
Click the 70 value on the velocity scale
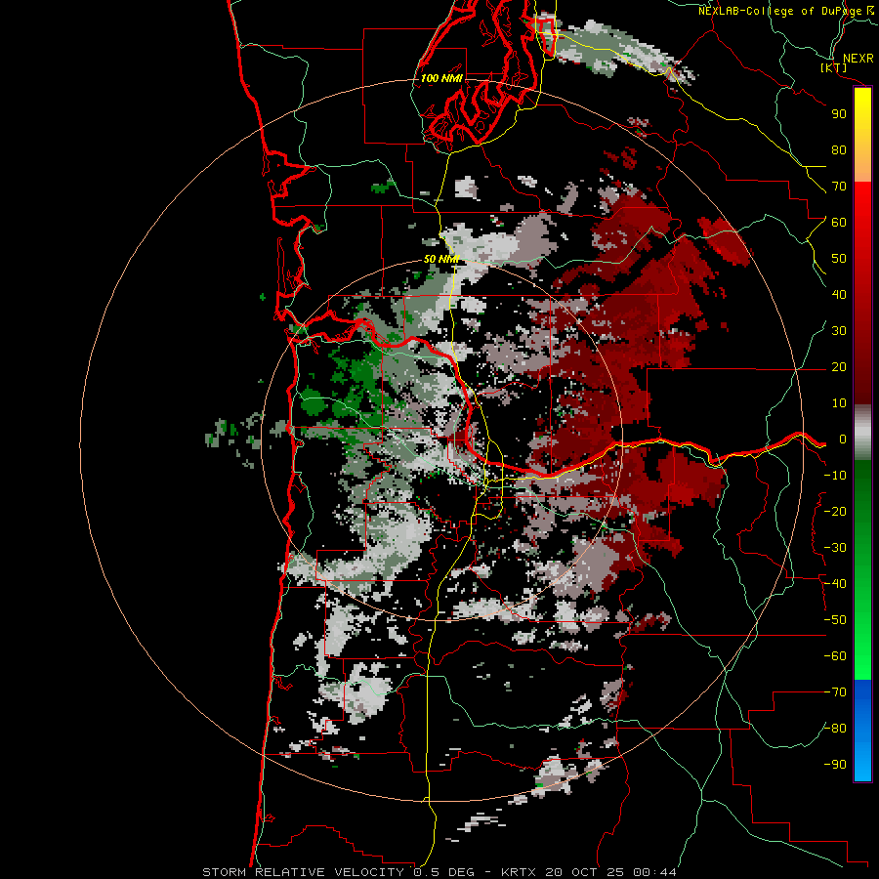click(x=839, y=187)
